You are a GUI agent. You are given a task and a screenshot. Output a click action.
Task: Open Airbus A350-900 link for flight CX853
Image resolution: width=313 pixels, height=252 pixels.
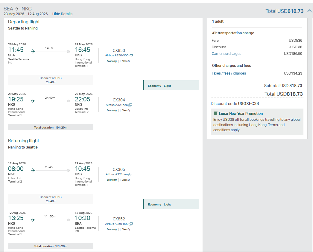pyautogui.click(x=117, y=55)
